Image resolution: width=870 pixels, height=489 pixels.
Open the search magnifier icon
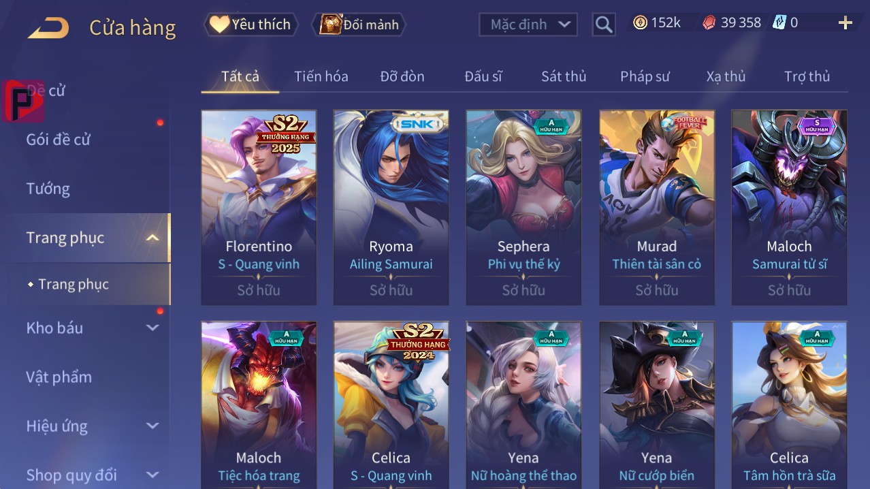click(603, 25)
